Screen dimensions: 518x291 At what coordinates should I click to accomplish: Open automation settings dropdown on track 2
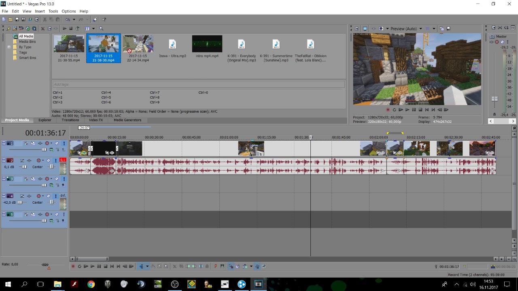tap(43, 160)
